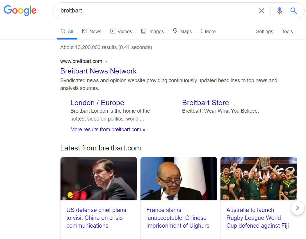This screenshot has height=239, width=306.
Task: Open the Breitbart News Network result
Action: tap(98, 71)
